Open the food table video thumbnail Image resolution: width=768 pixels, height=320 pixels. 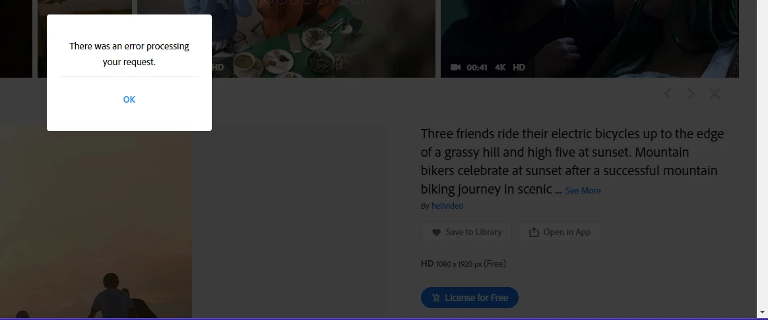(x=286, y=39)
